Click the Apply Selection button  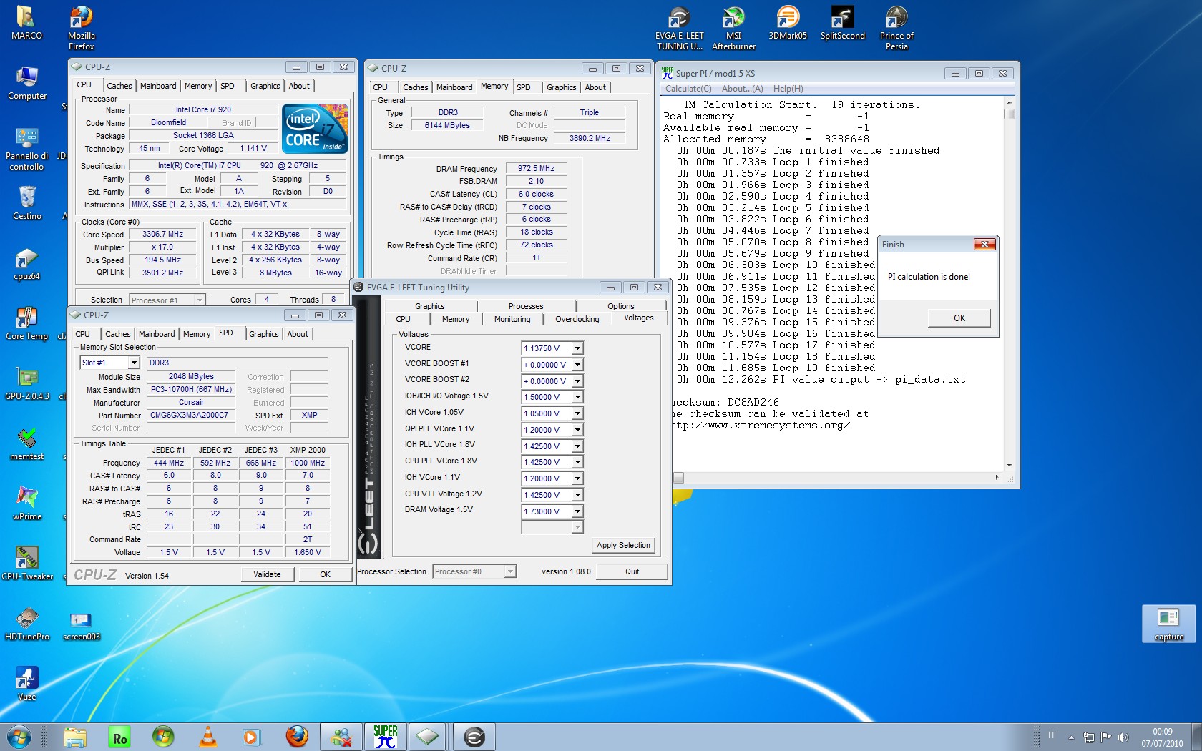pyautogui.click(x=623, y=545)
